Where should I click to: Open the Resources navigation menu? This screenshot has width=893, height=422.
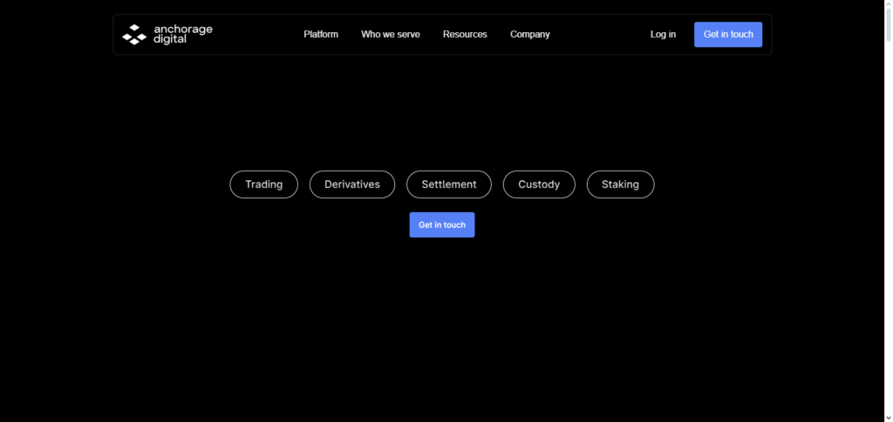465,35
